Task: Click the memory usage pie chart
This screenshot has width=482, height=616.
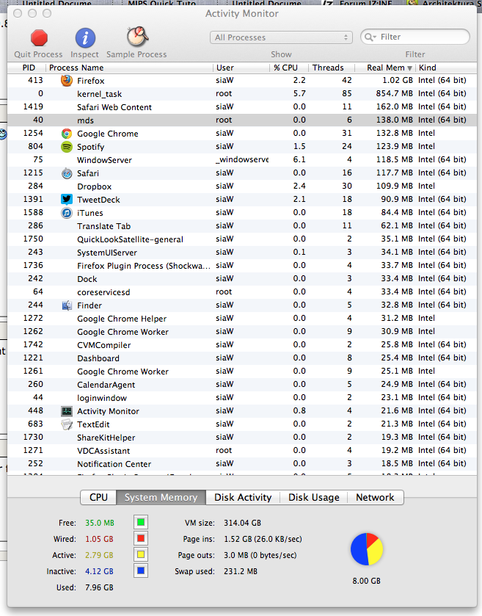Action: click(x=367, y=549)
